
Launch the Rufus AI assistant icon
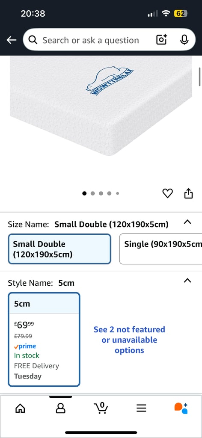181,408
